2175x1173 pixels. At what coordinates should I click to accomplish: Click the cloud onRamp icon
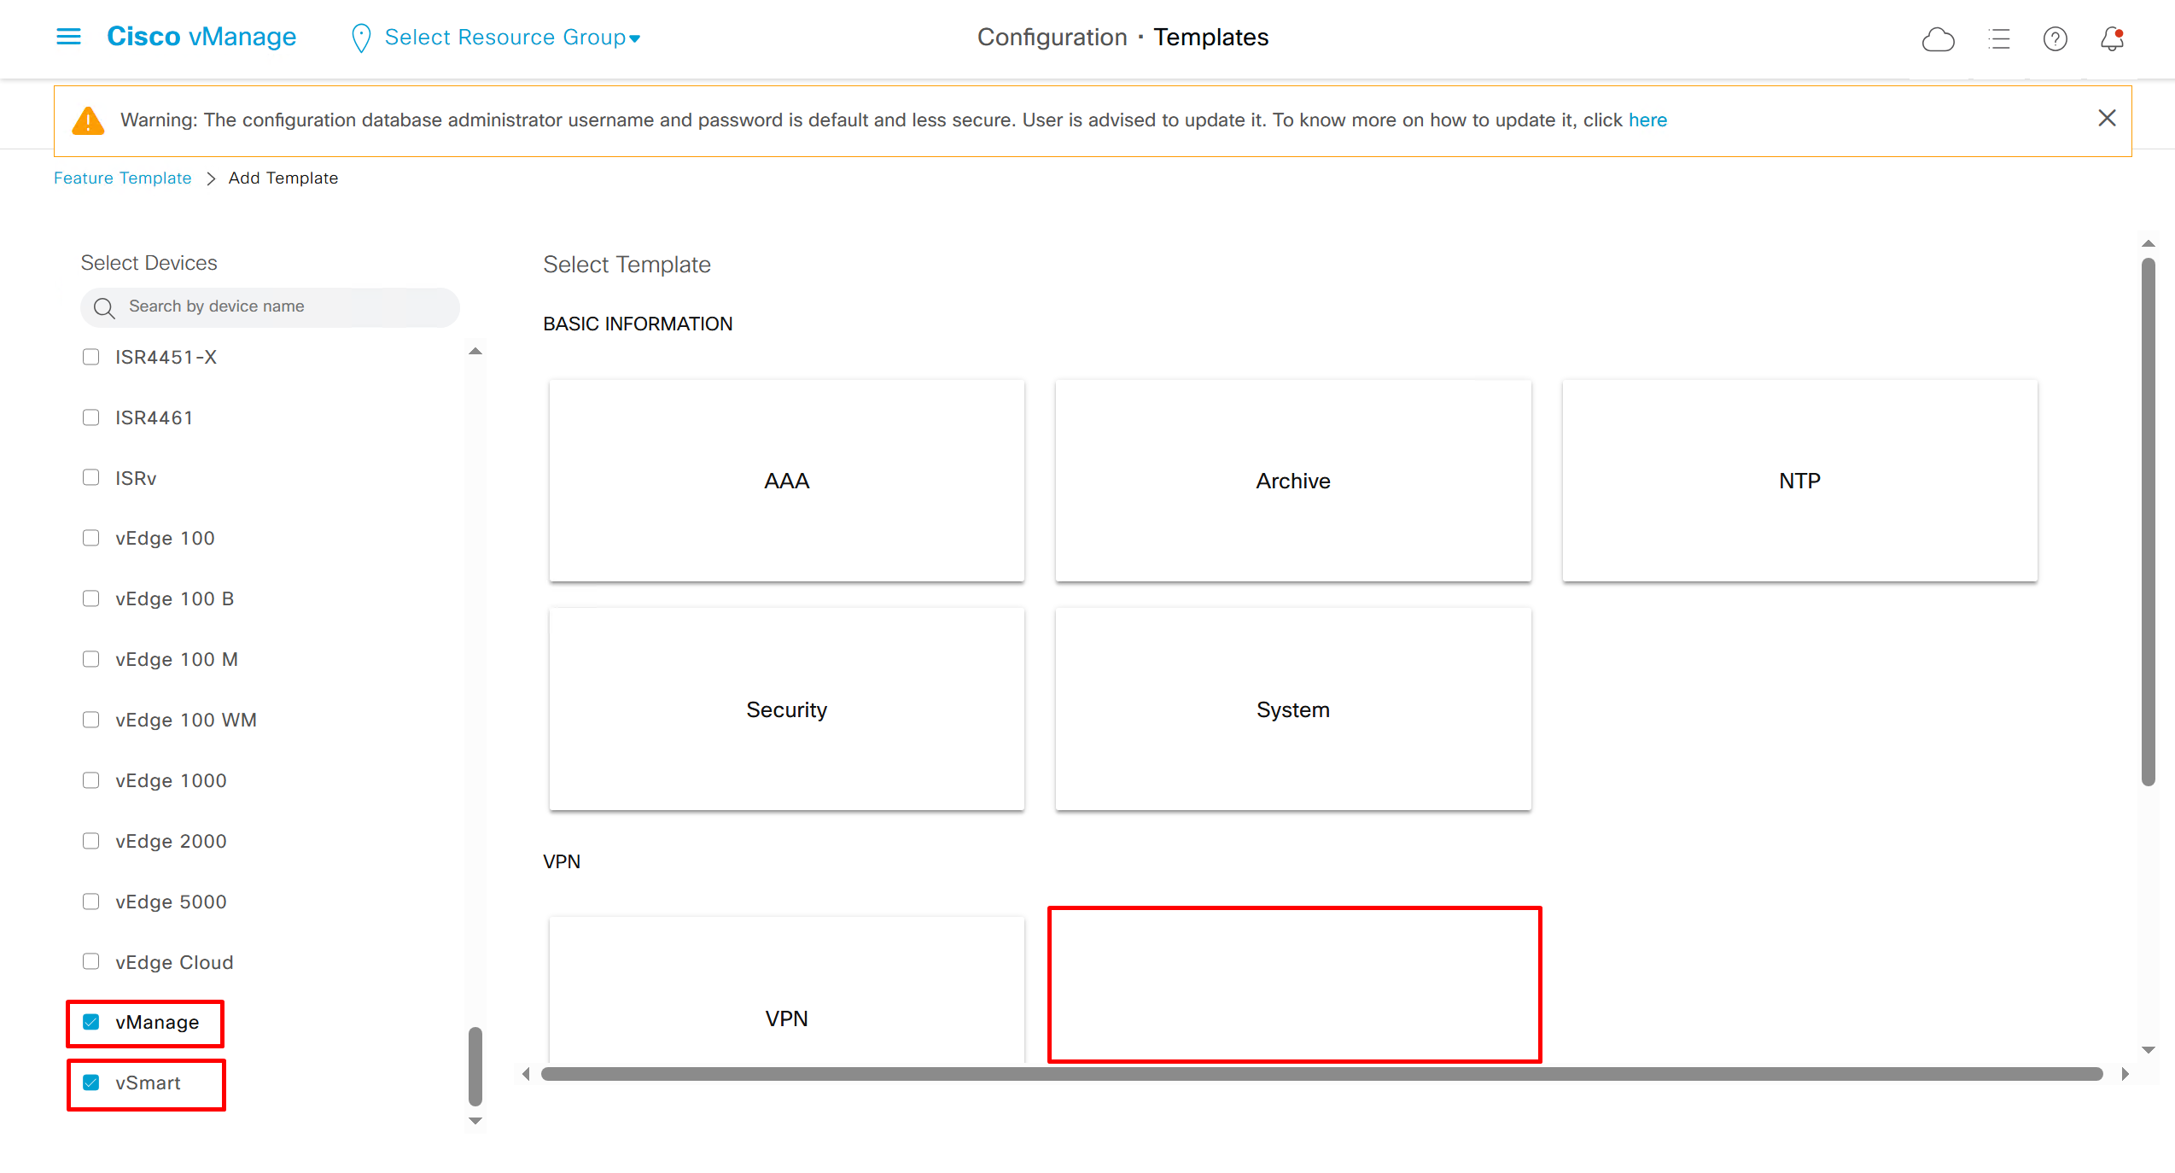[x=1938, y=39]
